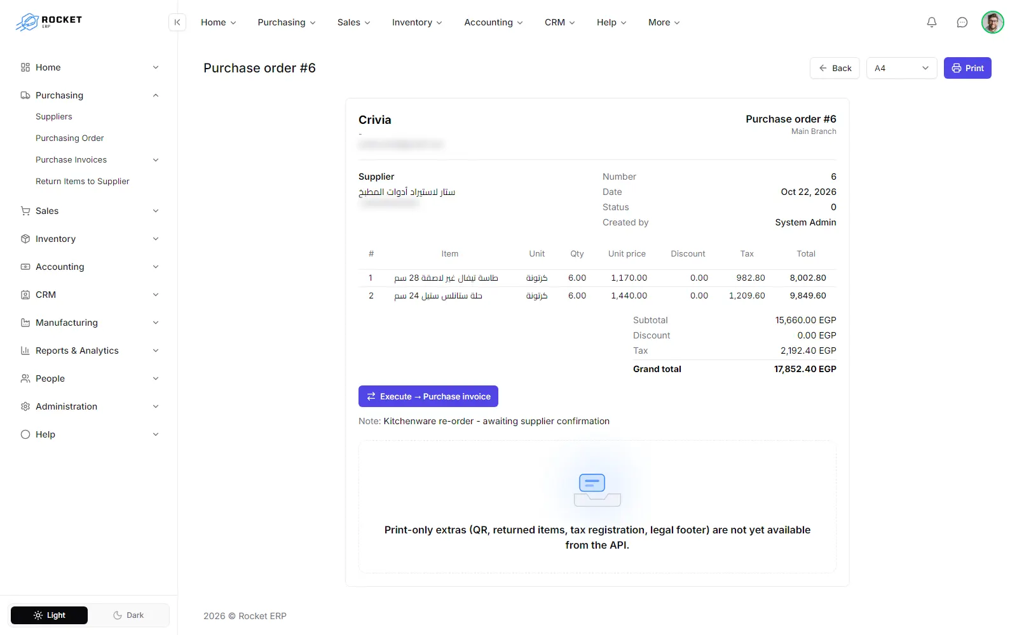Click the Rocket ERP logo
The width and height of the screenshot is (1017, 635).
click(x=49, y=22)
